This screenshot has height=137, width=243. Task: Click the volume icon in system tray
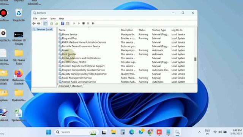(220, 132)
